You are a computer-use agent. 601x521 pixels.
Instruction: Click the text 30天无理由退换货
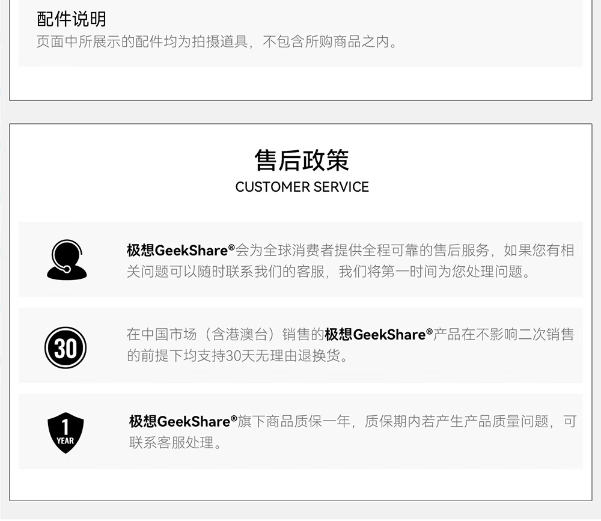283,356
